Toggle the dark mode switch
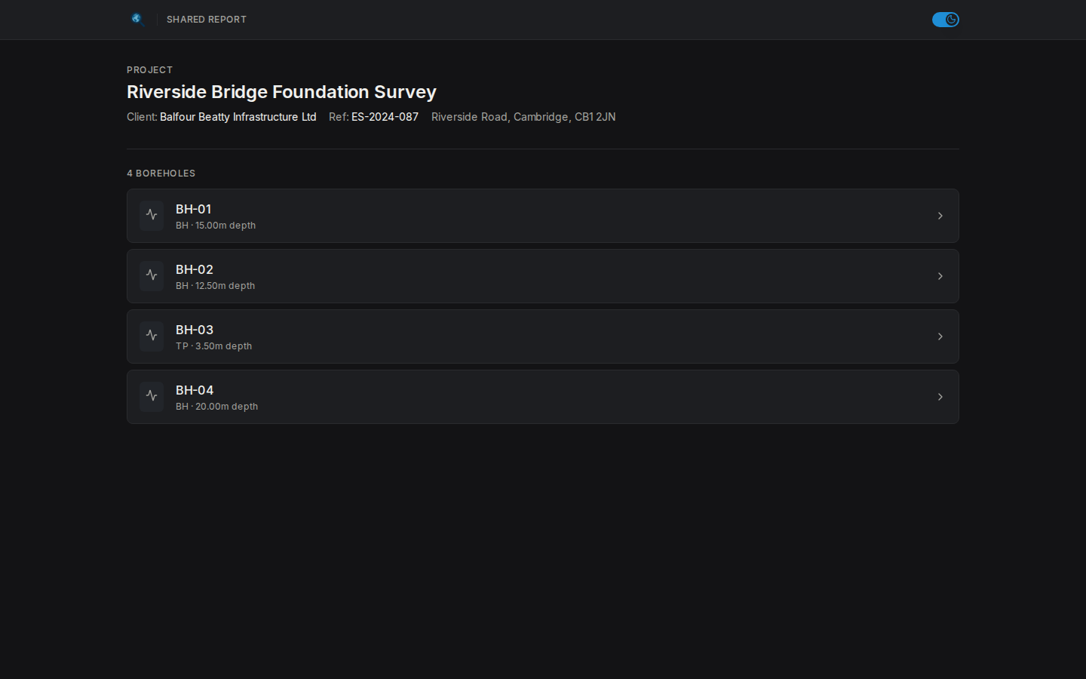The height and width of the screenshot is (679, 1086). click(945, 20)
